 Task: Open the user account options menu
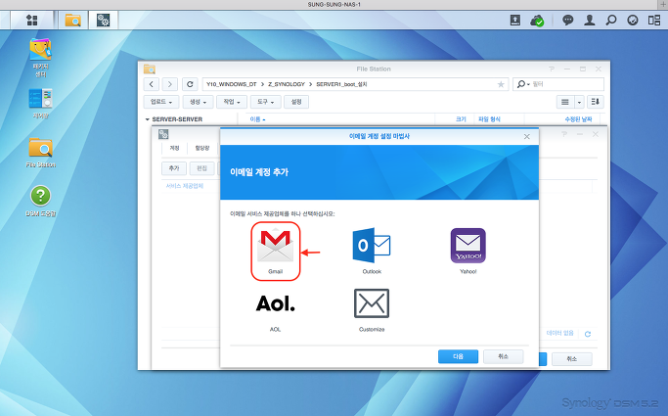click(x=589, y=20)
